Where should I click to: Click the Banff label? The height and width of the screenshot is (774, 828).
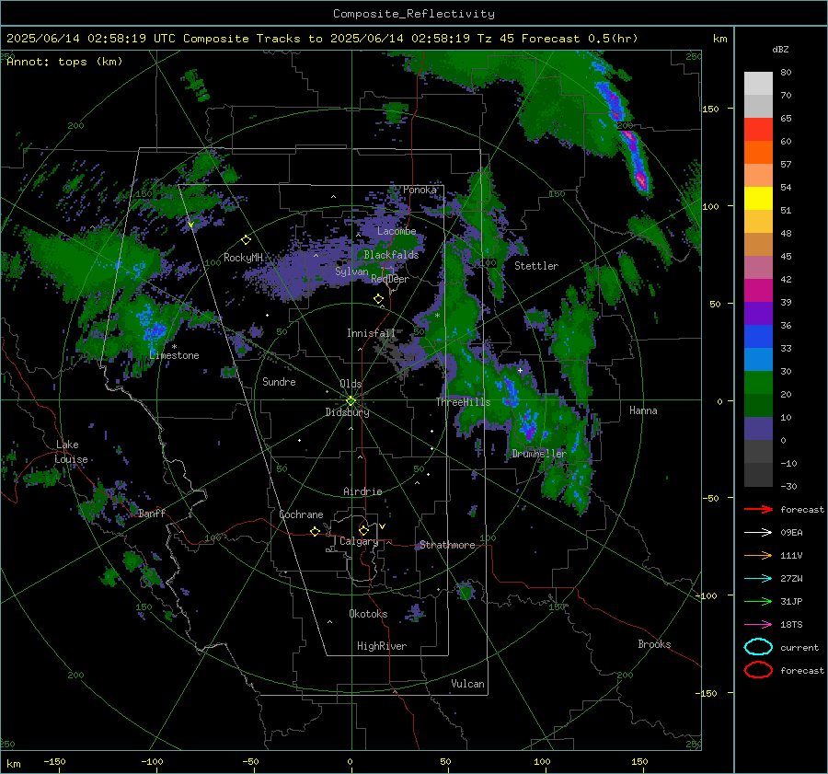click(x=152, y=513)
